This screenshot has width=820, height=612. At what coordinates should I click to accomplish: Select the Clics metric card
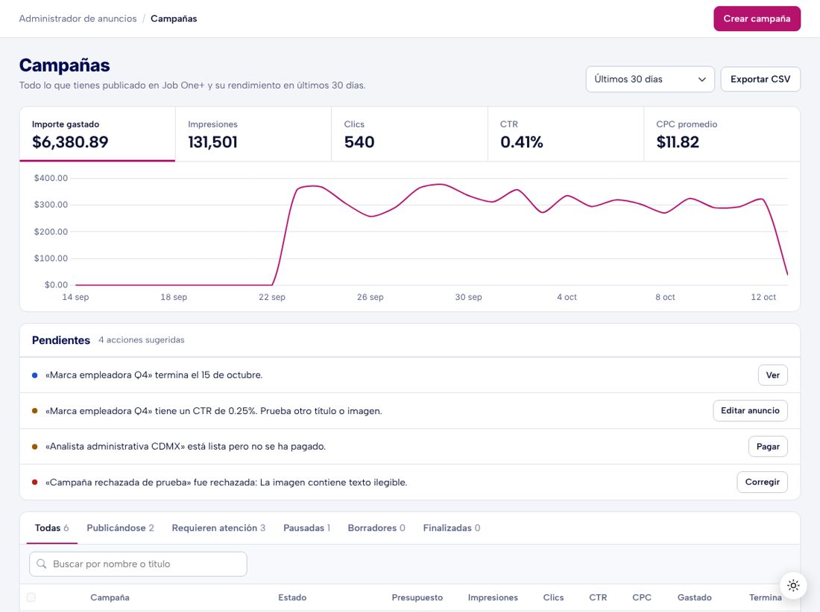tap(409, 134)
